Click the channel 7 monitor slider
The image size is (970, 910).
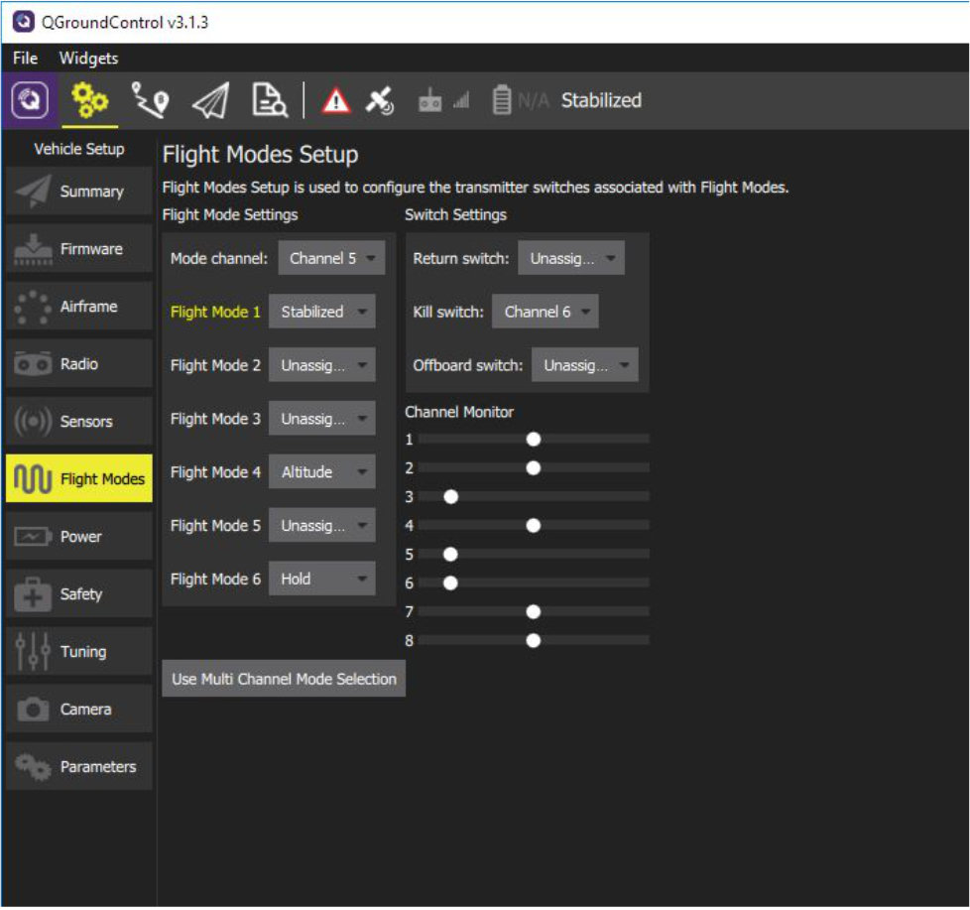tap(534, 611)
